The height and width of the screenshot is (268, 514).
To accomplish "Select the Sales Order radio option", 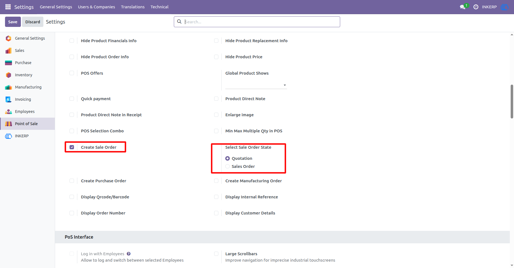I will point(228,166).
